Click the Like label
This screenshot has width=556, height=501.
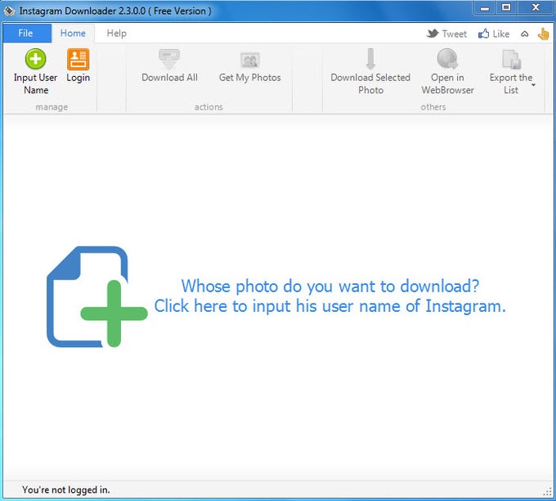click(501, 34)
